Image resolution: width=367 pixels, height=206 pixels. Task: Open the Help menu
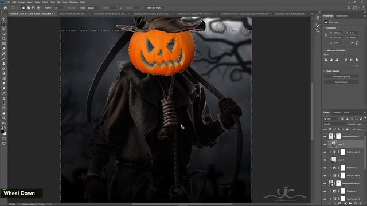point(83,2)
